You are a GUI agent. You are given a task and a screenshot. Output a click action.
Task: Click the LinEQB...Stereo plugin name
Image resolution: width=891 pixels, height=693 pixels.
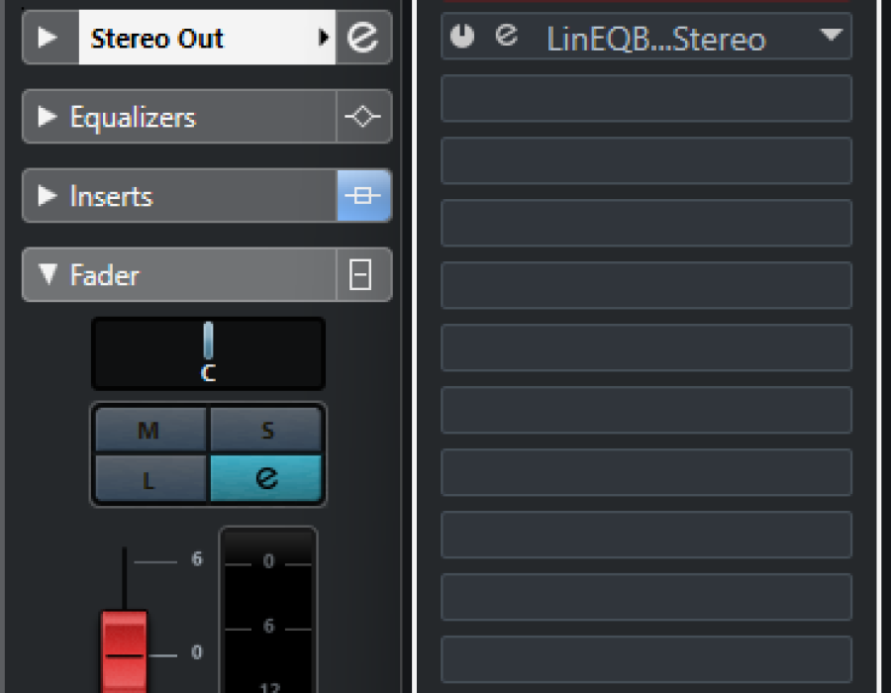[656, 39]
